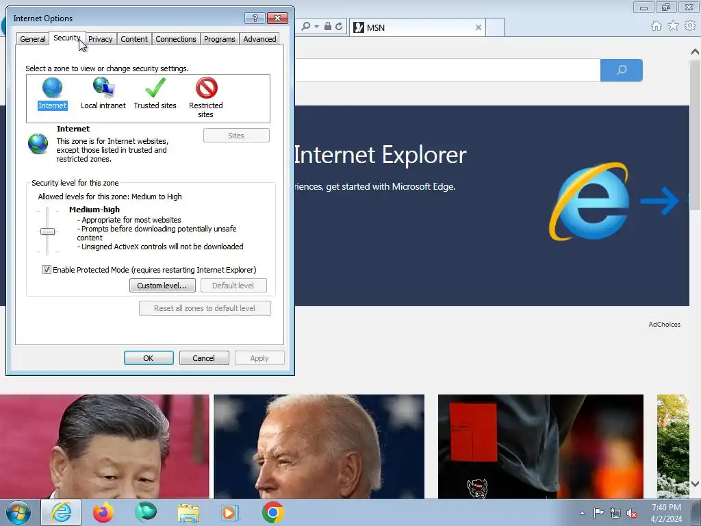This screenshot has width=701, height=526.
Task: Open the red card news thumbnail
Action: coord(541,447)
